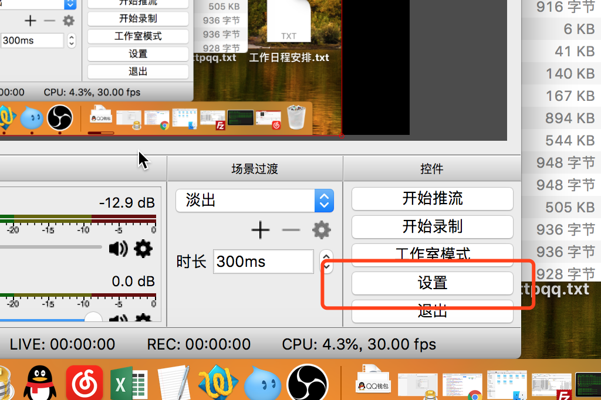Select the 544 KB row in the Finder list
Image resolution: width=601 pixels, height=400 pixels.
tap(561, 140)
